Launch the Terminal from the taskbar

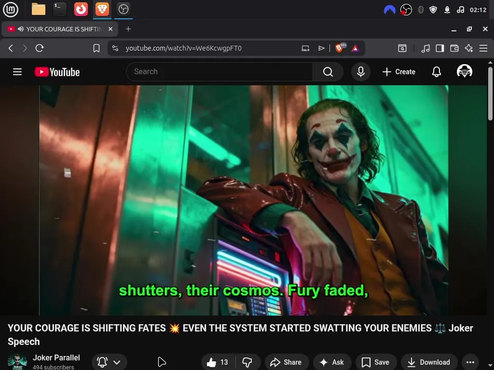click(60, 9)
